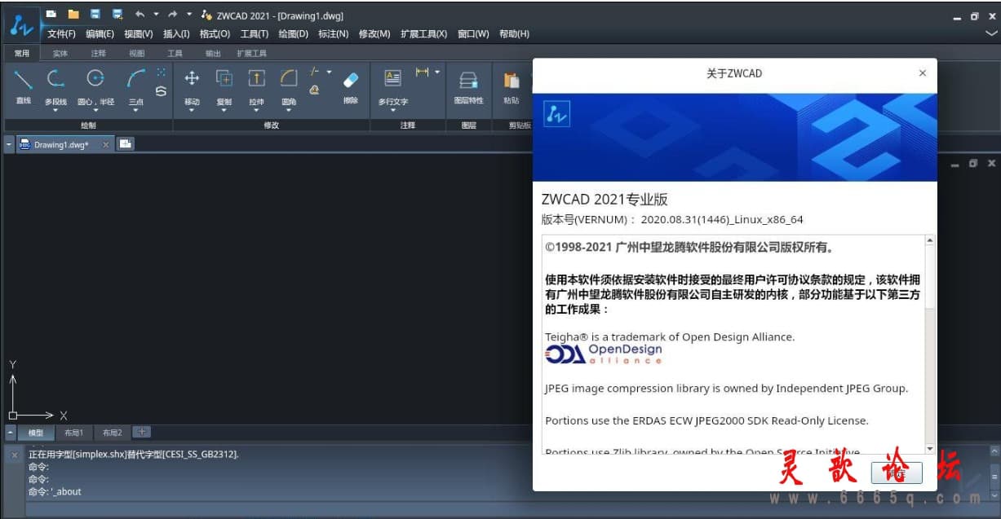Close the 关于ZWCAD dialog
This screenshot has width=1001, height=519.
tap(923, 73)
